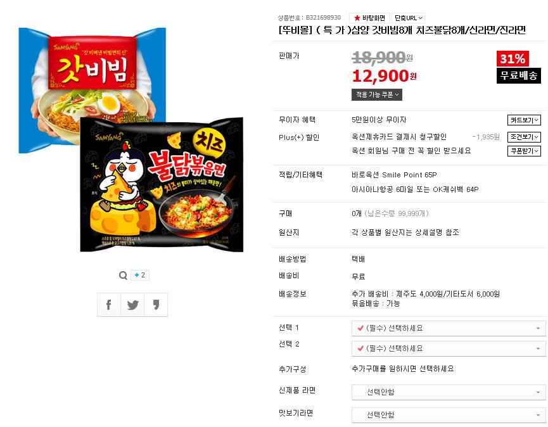Click the red 31% discount badge
The height and width of the screenshot is (427, 548).
coord(513,58)
